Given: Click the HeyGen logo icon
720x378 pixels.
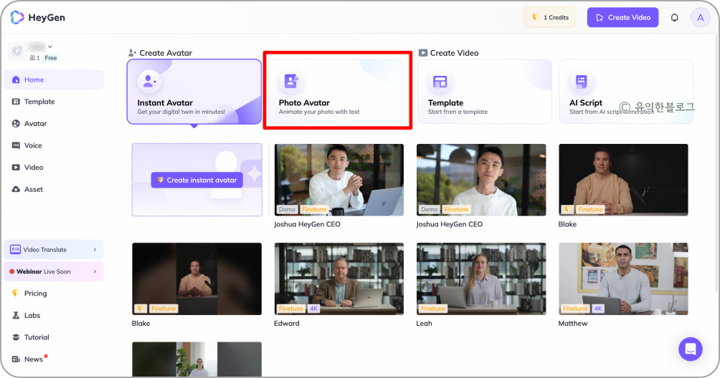Looking at the screenshot, I should 17,17.
